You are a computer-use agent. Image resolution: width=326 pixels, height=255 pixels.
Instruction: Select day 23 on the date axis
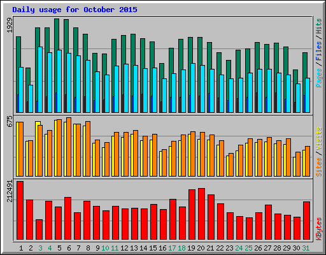tap(229, 248)
